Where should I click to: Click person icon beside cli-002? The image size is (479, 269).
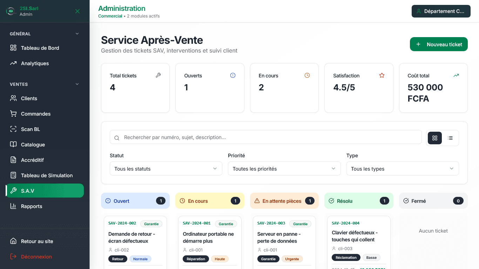pos(110,250)
